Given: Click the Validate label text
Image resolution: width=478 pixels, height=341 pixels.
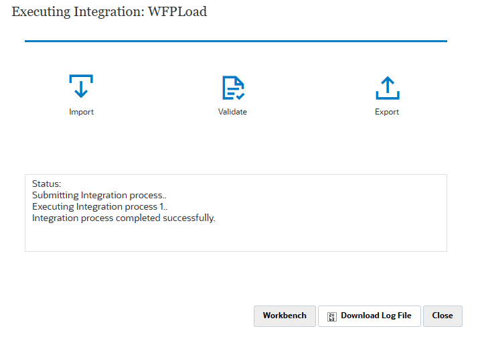Looking at the screenshot, I should 232,112.
